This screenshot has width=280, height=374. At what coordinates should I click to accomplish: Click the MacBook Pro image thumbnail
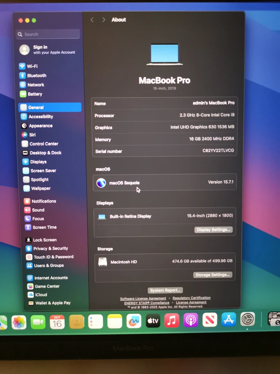tap(165, 55)
